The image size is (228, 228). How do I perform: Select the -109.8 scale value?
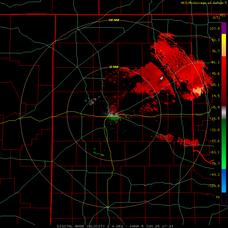(x=214, y=186)
